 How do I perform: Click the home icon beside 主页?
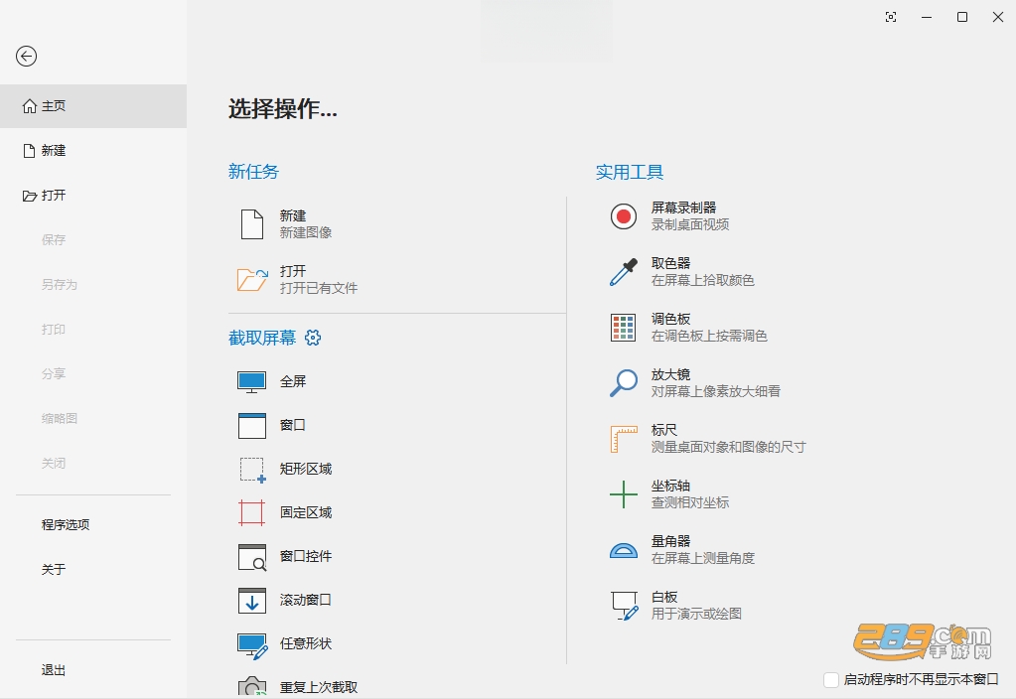(x=30, y=105)
